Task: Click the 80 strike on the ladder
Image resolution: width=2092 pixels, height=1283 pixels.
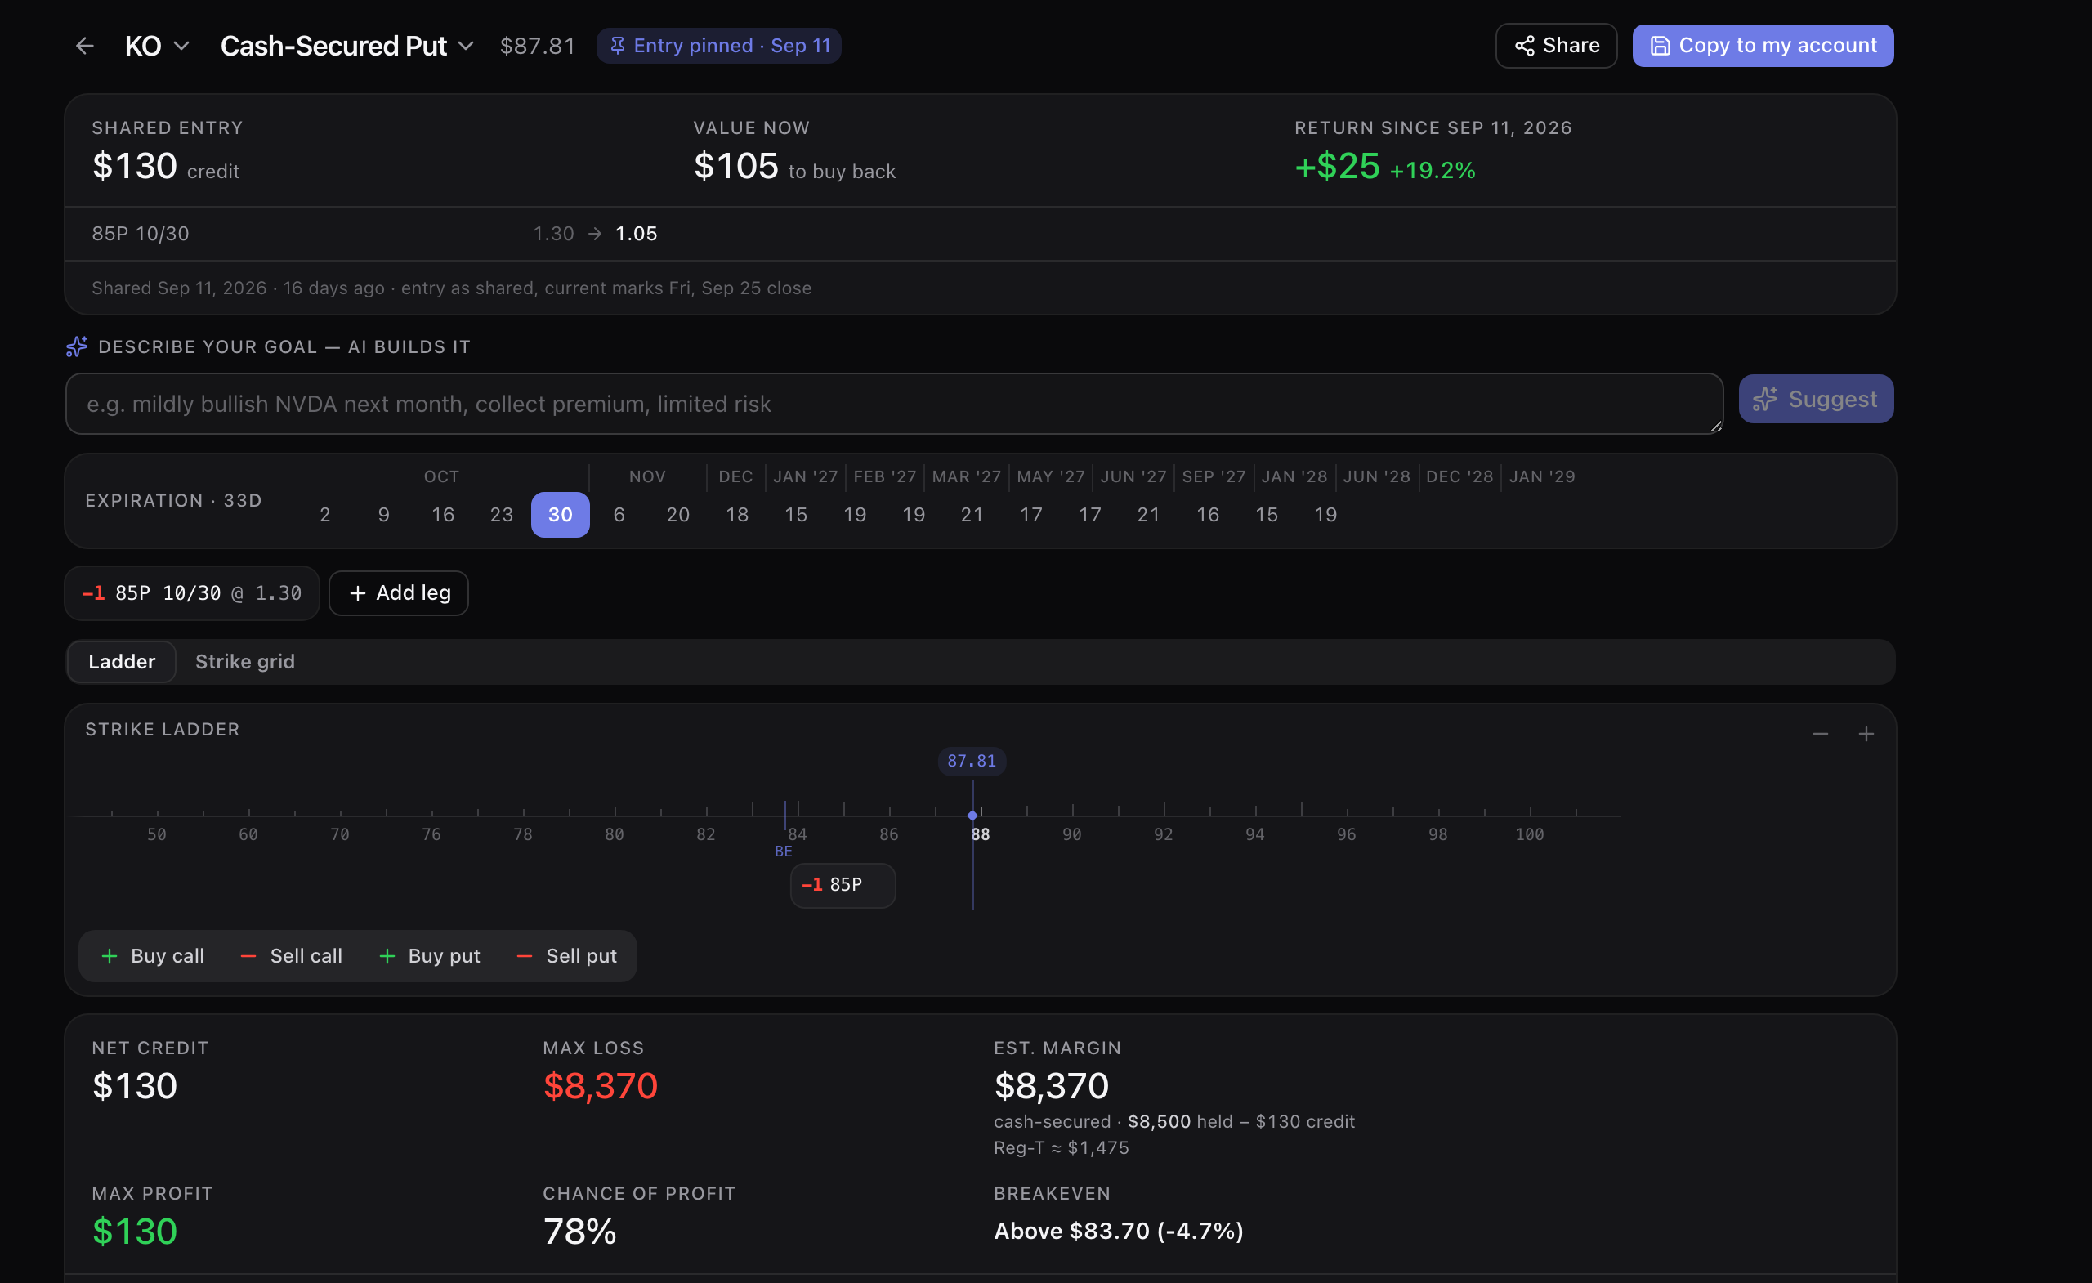Action: coord(614,834)
